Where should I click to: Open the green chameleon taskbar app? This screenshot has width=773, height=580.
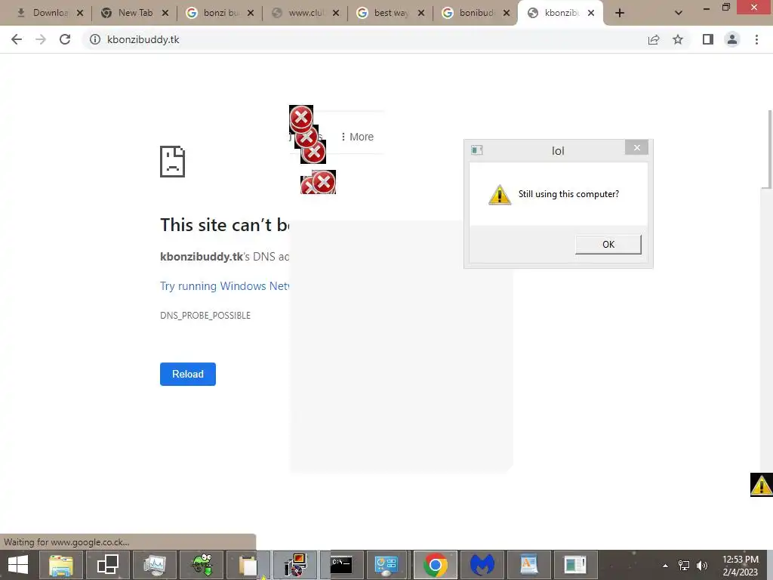click(x=202, y=565)
